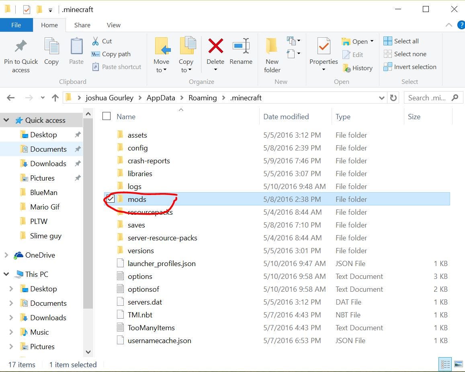
Task: Click Select none in the ribbon
Action: click(x=405, y=54)
